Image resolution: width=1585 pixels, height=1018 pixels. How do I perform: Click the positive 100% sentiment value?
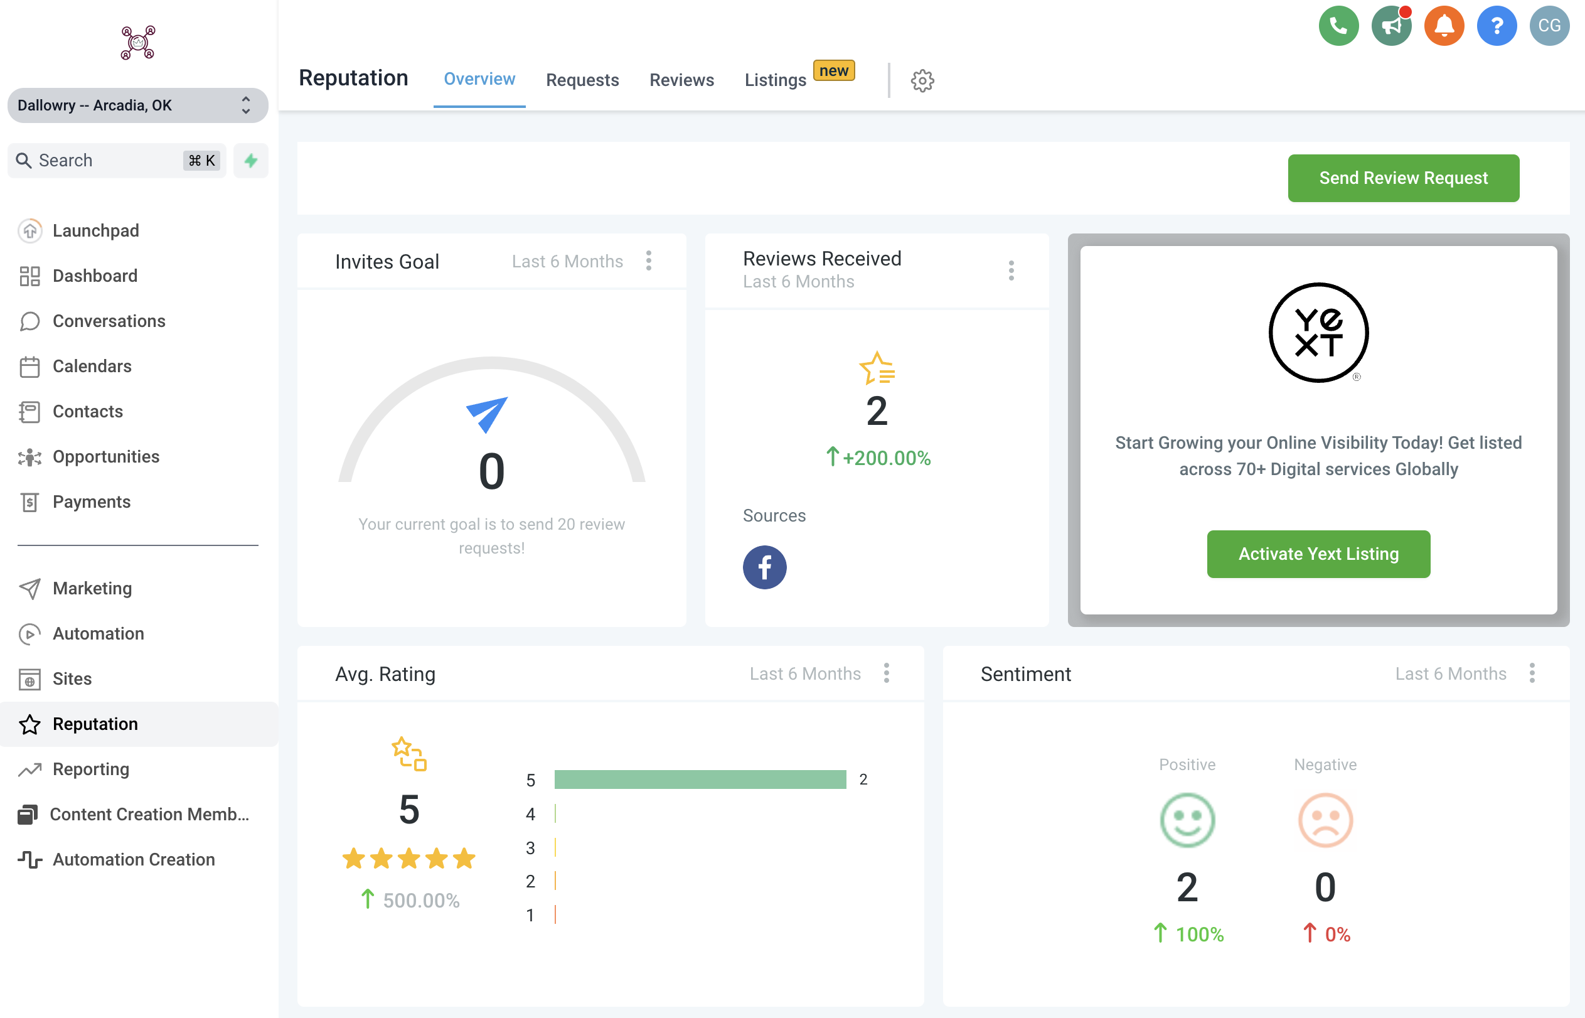click(1199, 935)
